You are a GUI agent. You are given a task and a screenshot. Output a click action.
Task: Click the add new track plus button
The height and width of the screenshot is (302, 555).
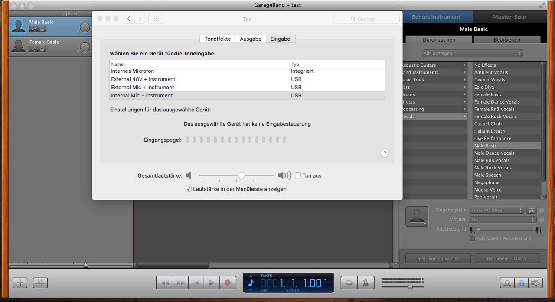pos(20,283)
